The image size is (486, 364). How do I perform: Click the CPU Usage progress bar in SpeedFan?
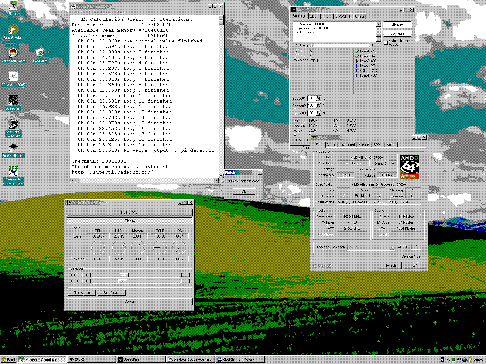(340, 45)
